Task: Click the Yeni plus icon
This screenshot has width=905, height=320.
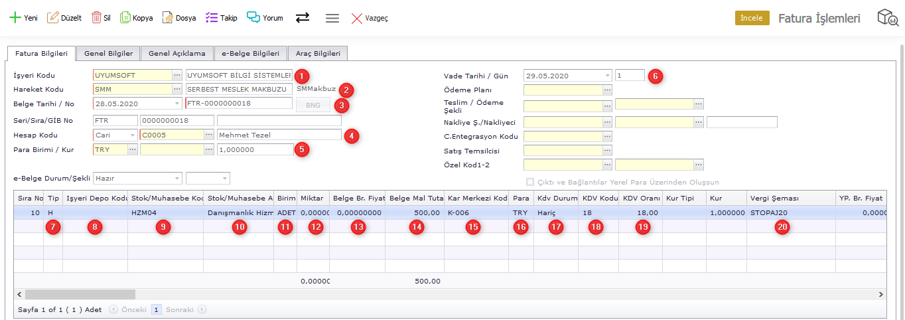Action: pyautogui.click(x=15, y=18)
